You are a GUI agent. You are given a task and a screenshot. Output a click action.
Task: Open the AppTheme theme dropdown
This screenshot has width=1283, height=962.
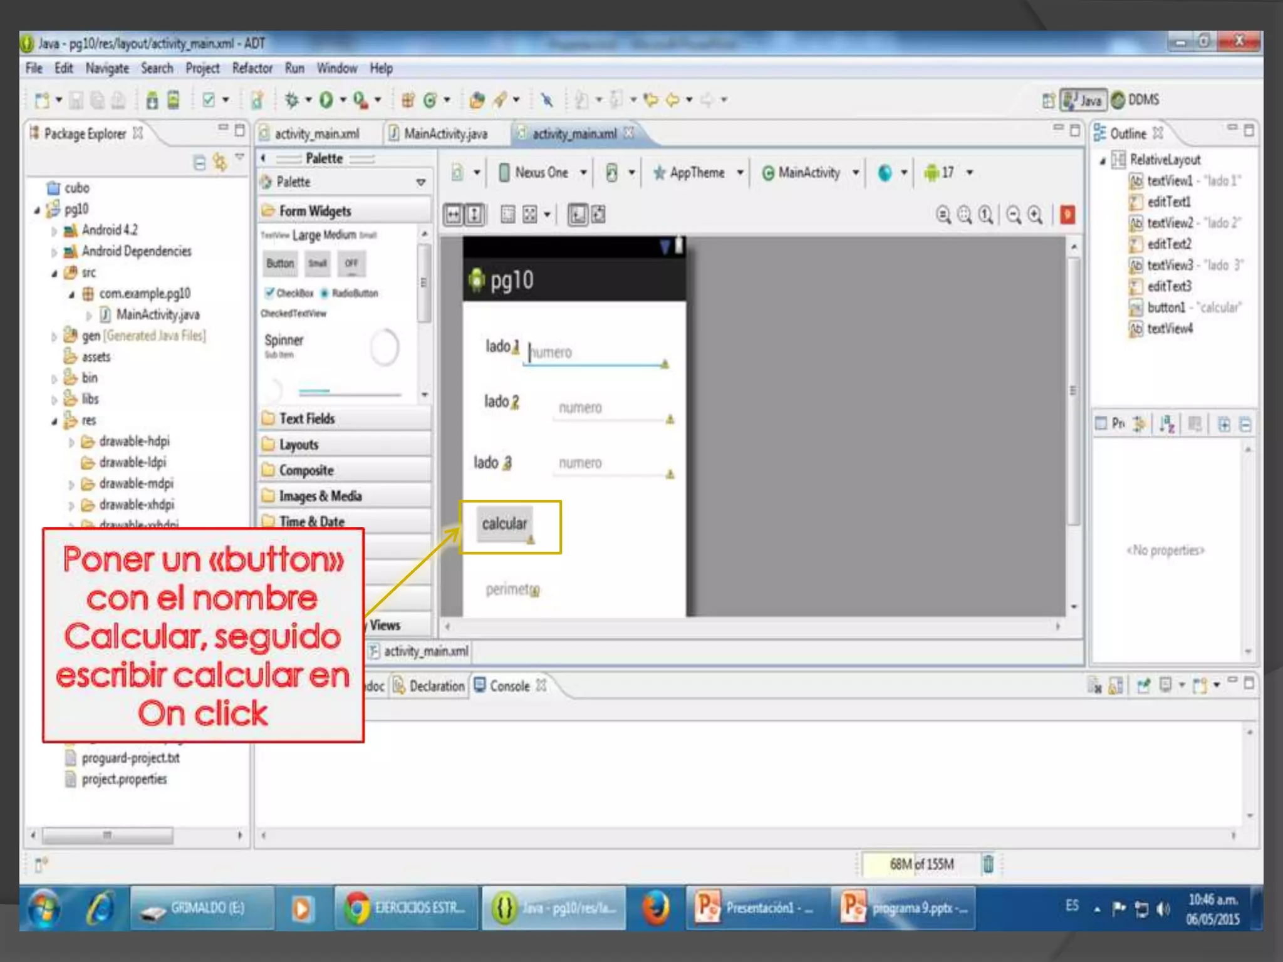pos(697,172)
